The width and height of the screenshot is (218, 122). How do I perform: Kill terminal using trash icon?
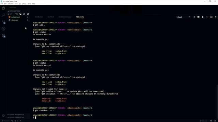(x=203, y=17)
